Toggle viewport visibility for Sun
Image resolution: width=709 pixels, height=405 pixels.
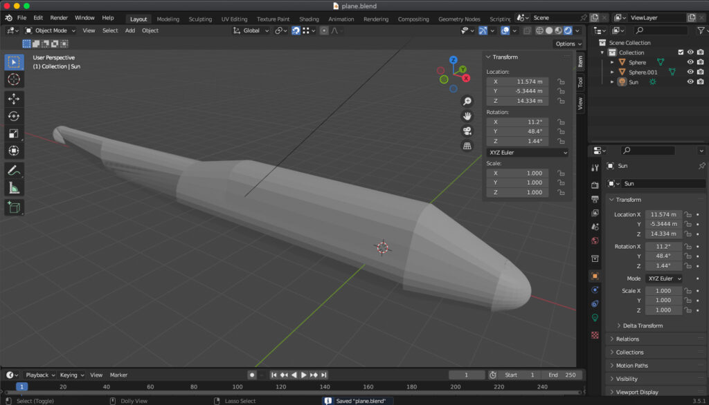[x=690, y=82]
